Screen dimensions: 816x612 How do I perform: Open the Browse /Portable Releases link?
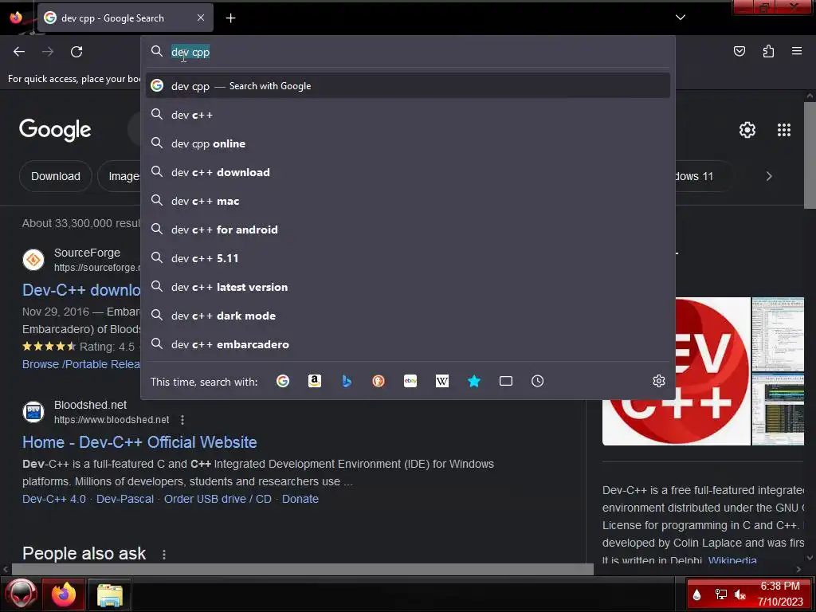(x=81, y=364)
